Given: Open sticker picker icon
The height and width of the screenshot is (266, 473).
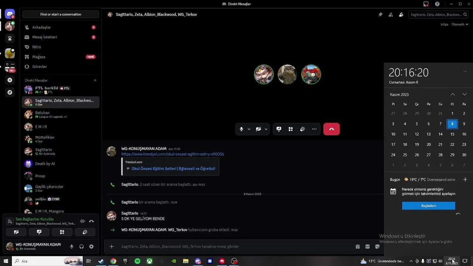Looking at the screenshot, I should click(377, 246).
